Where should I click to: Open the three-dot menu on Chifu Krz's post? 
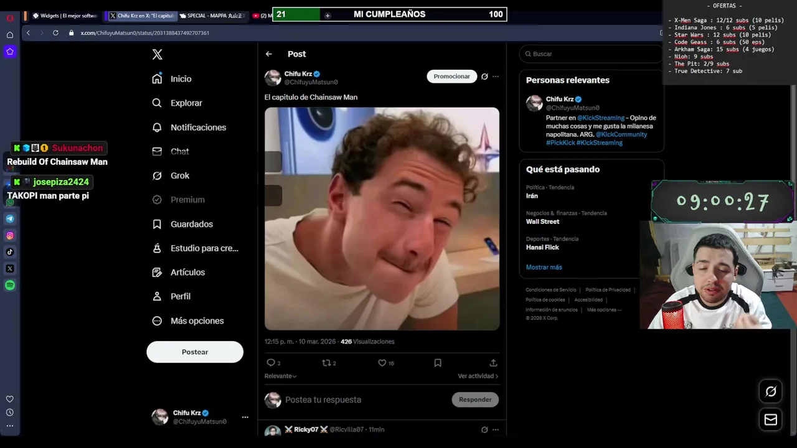[496, 77]
